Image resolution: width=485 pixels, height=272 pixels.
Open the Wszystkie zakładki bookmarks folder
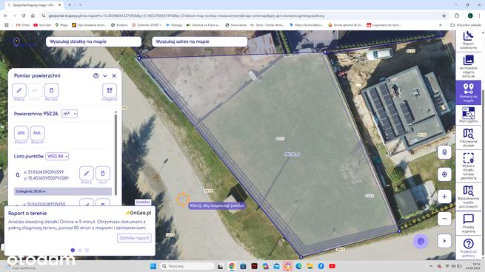pyautogui.click(x=466, y=25)
